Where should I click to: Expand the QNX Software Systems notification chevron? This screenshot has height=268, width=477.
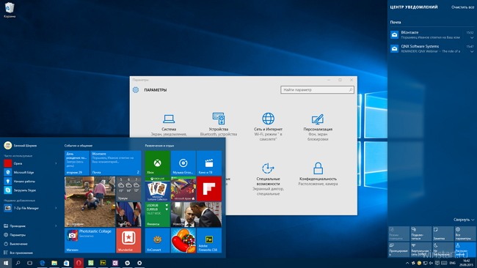click(x=472, y=51)
